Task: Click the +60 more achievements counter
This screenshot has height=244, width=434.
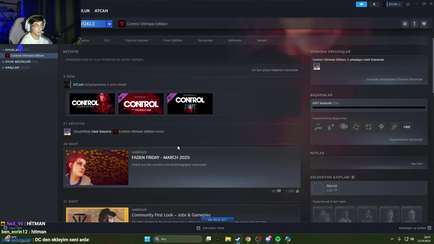Action: click(x=407, y=127)
